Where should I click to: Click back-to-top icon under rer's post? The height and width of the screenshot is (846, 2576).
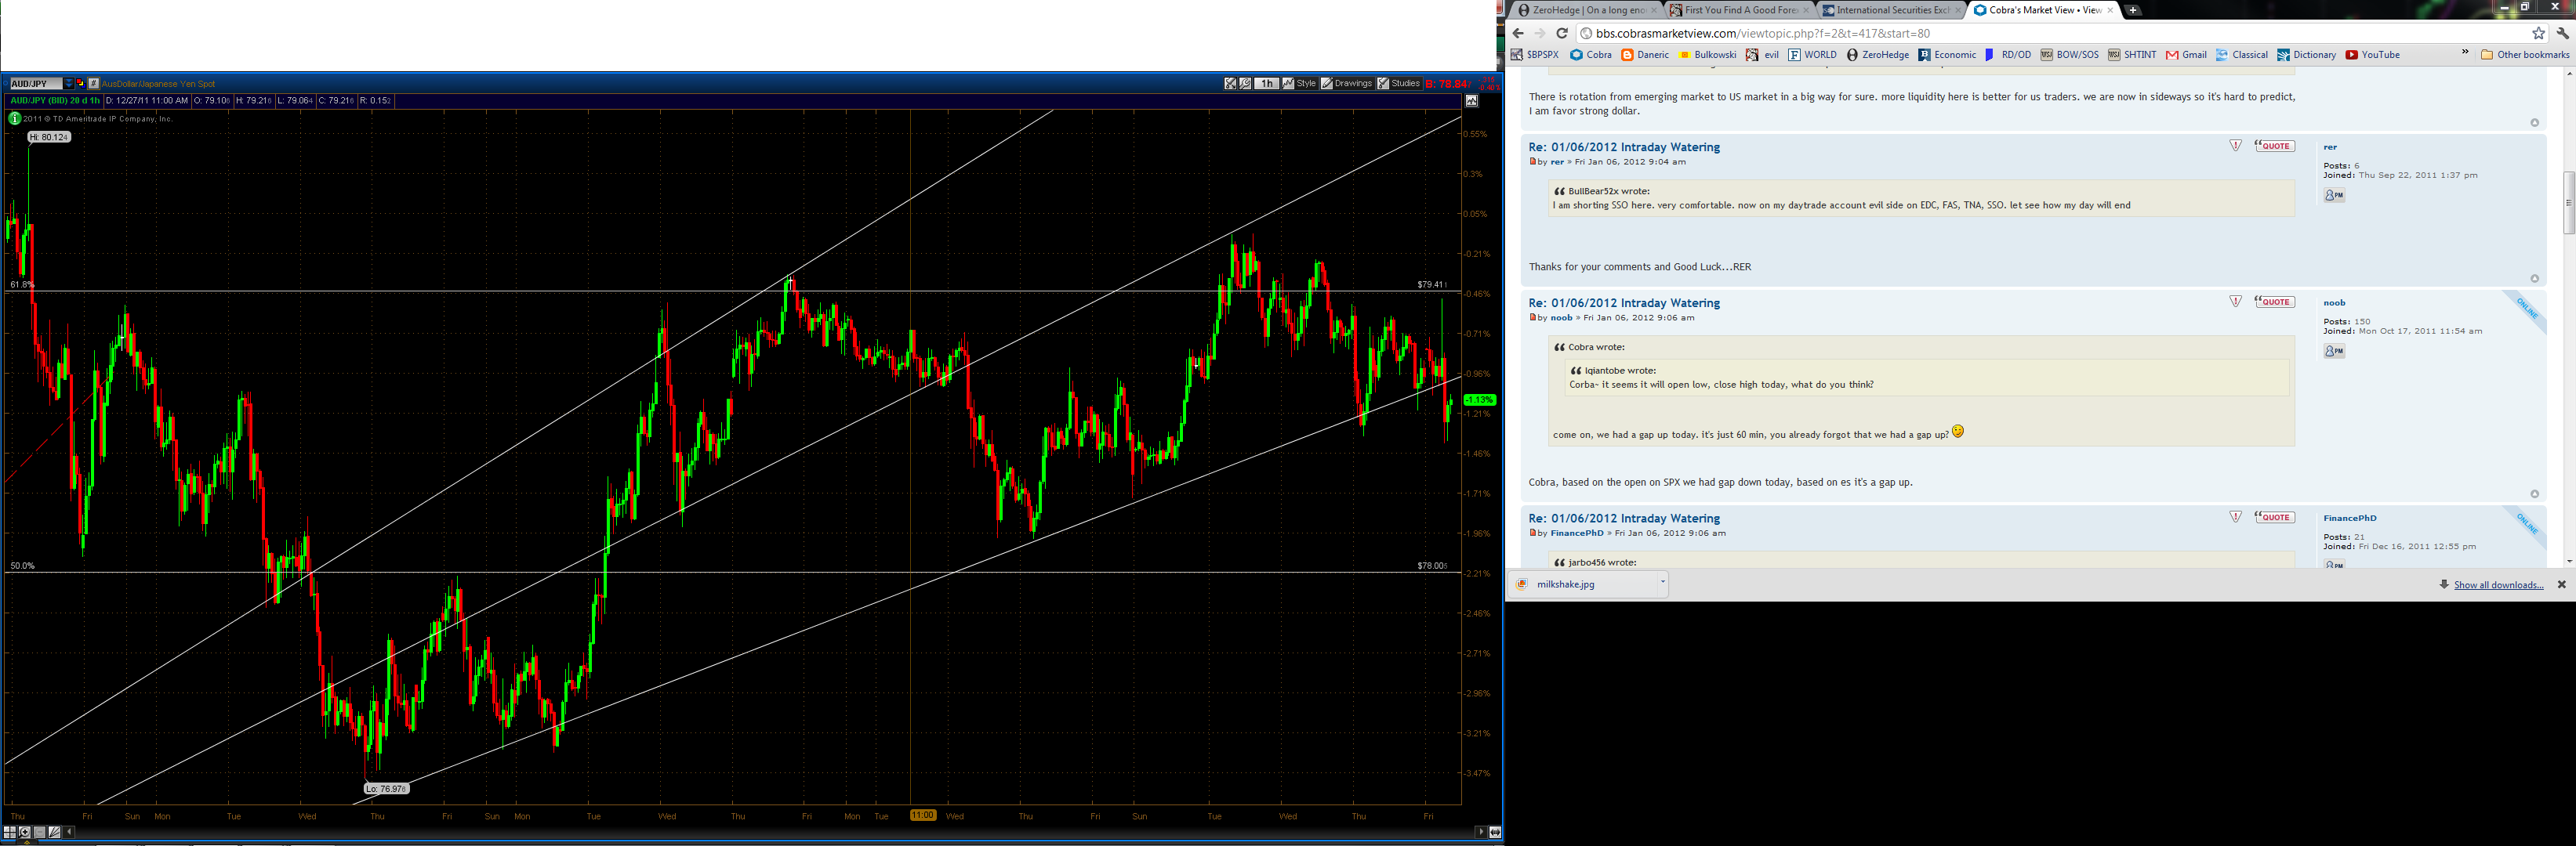2534,279
